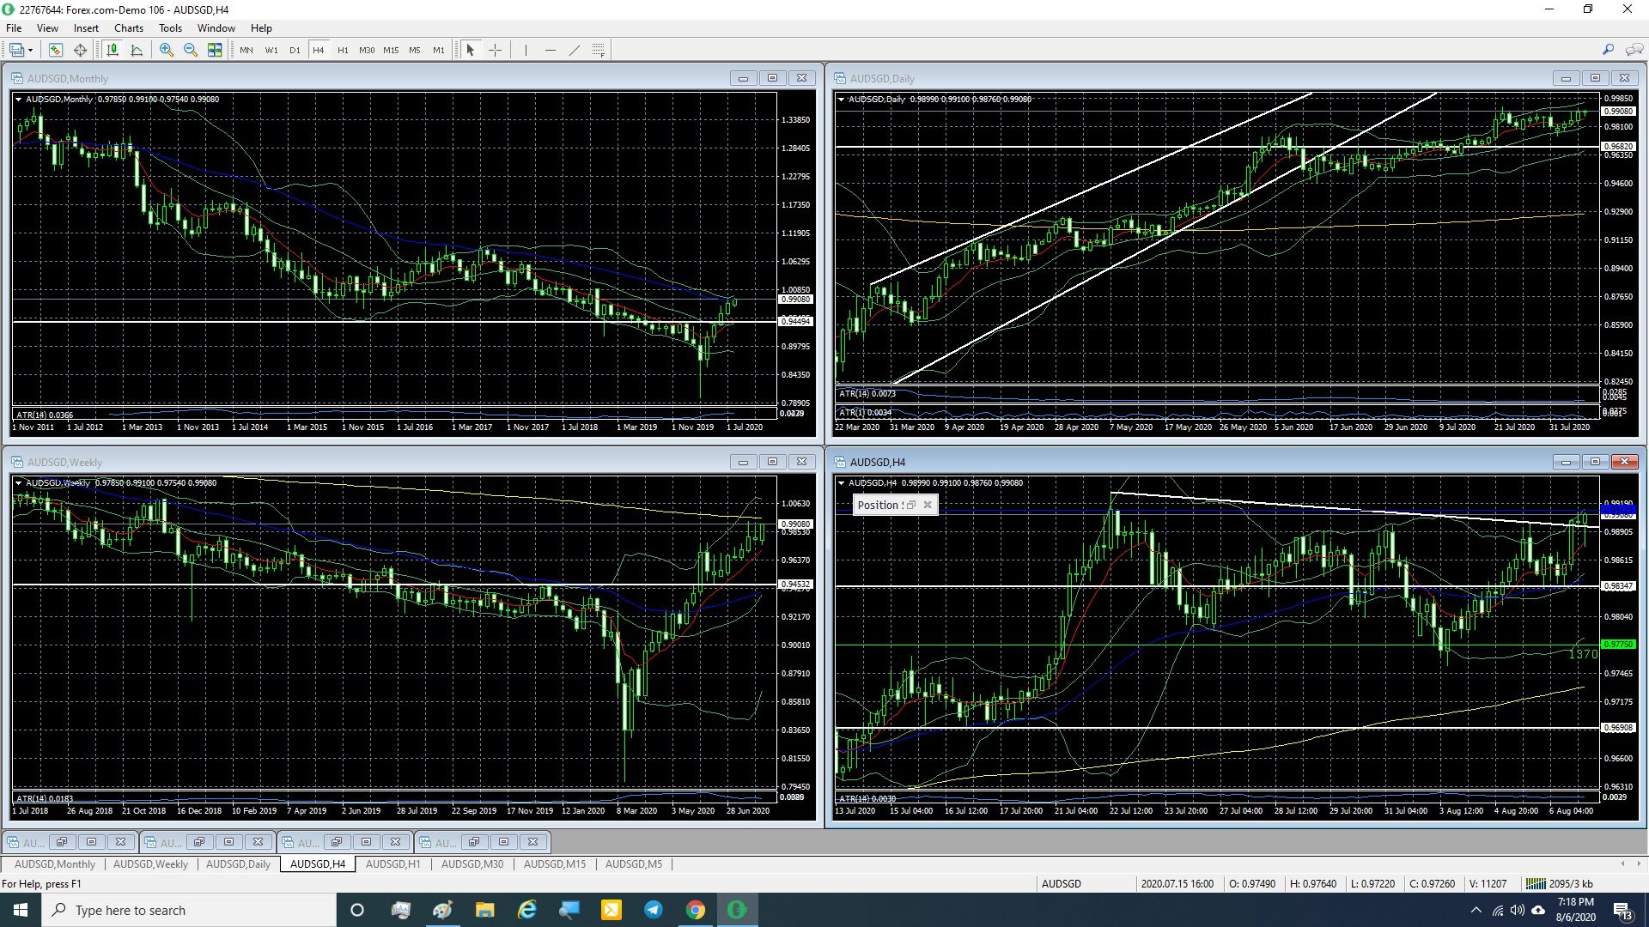Close the Position panel in H4 chart

[928, 505]
